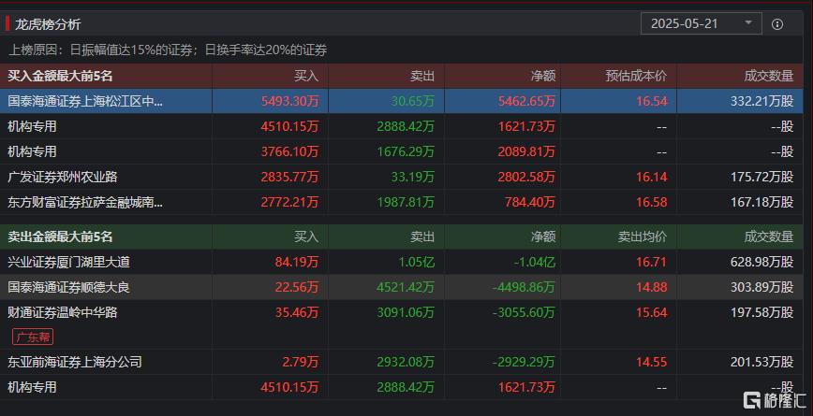This screenshot has height=416, width=813.
Task: Click the 龙虎榜分析 panel title
Action: click(x=48, y=24)
